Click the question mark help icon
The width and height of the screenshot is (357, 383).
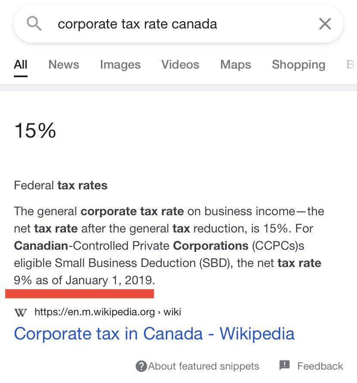(141, 367)
